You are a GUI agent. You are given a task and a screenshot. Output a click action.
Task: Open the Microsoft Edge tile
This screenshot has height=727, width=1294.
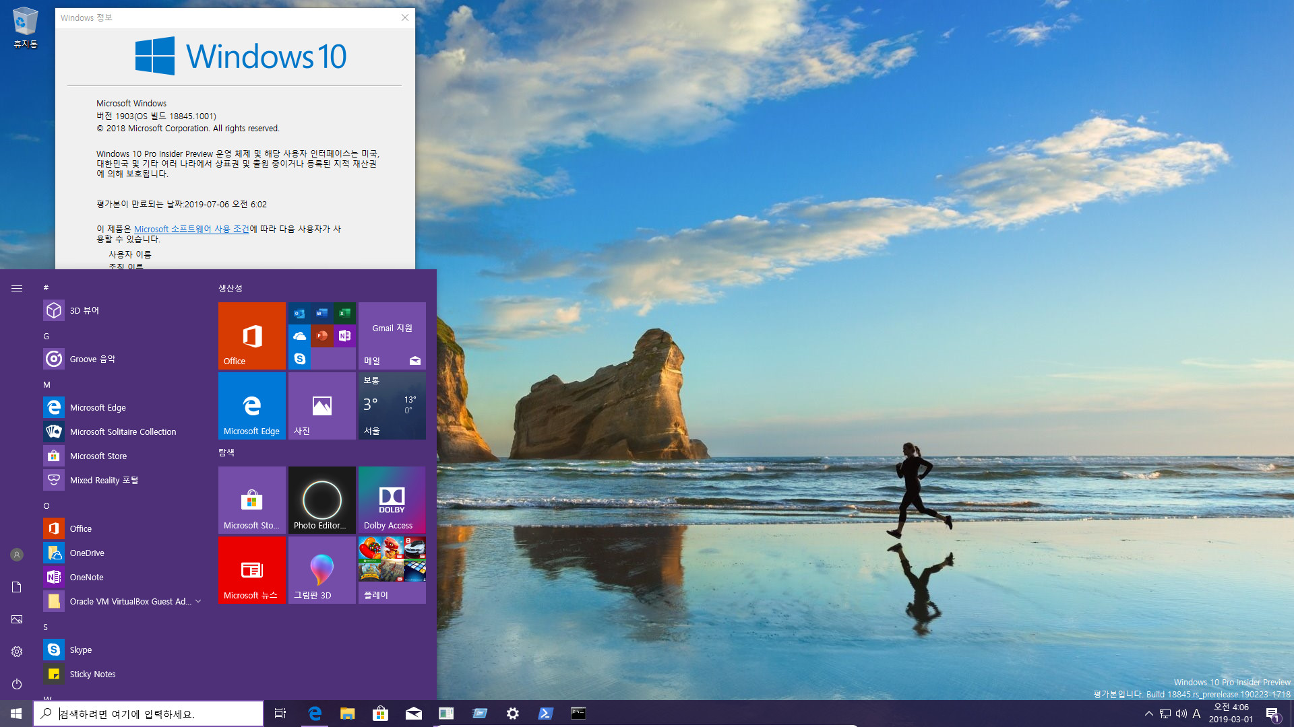252,406
